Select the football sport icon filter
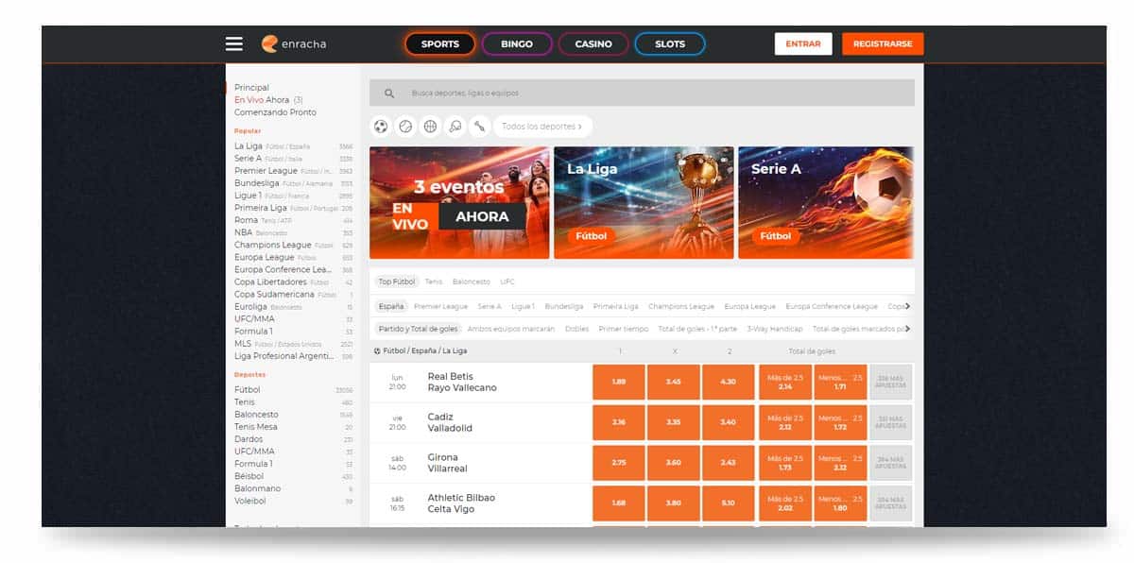 (381, 126)
